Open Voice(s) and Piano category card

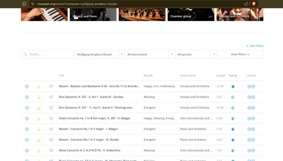click(93, 14)
